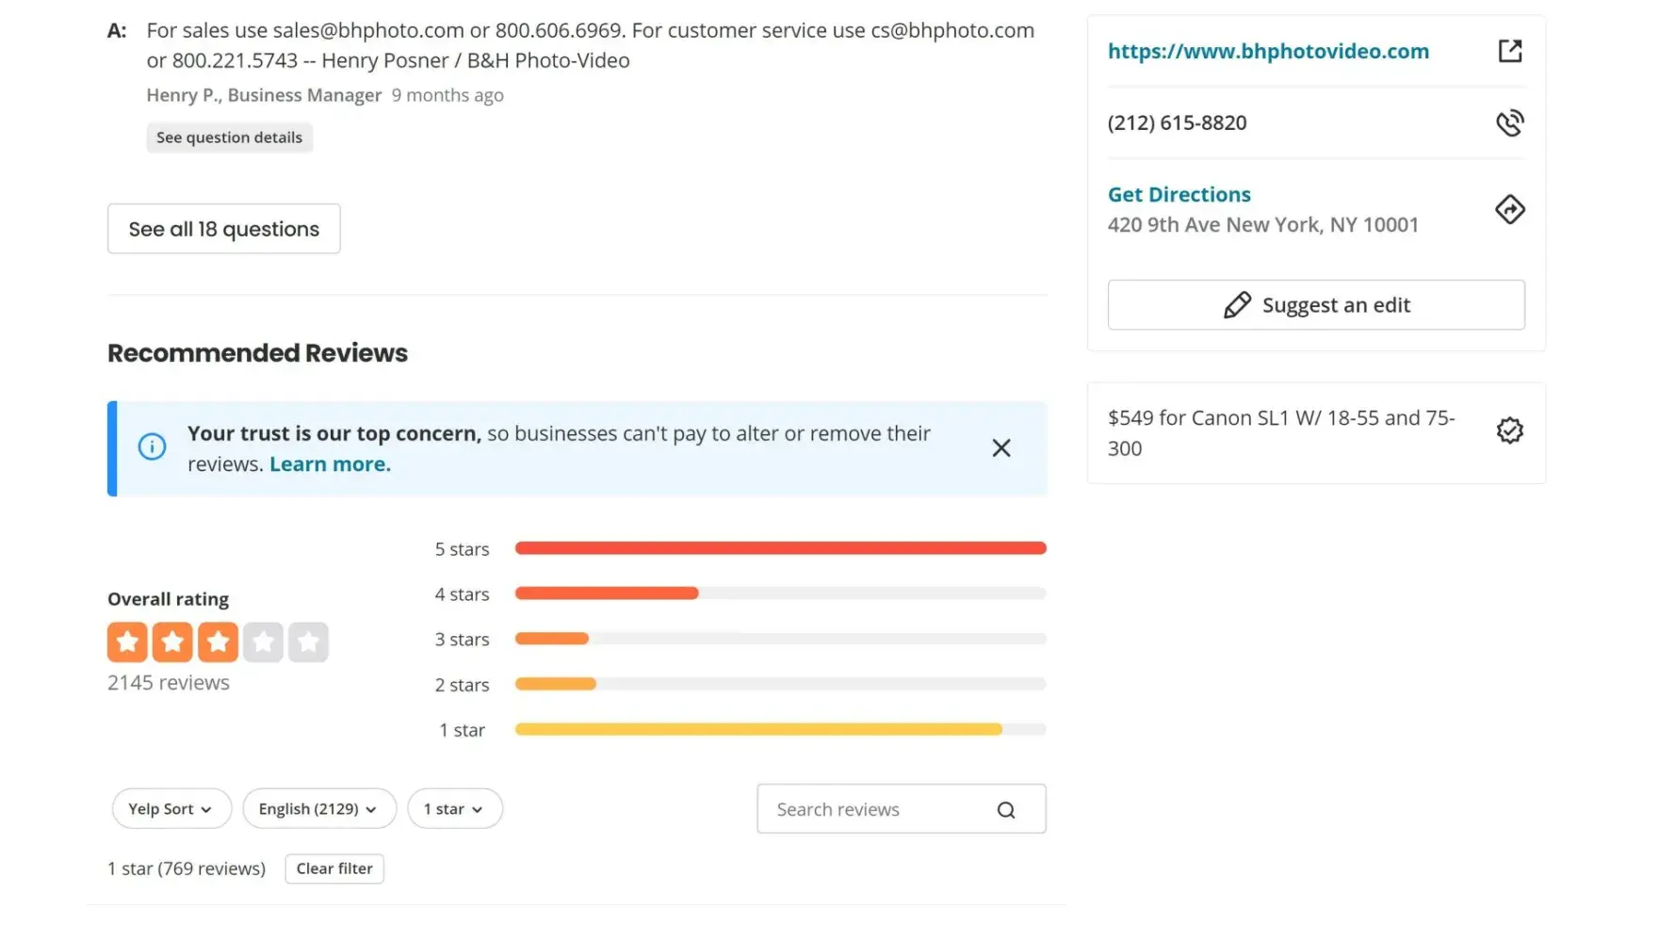Click the Suggest an edit button
Screen dimensions: 1675x942
[1315, 305]
